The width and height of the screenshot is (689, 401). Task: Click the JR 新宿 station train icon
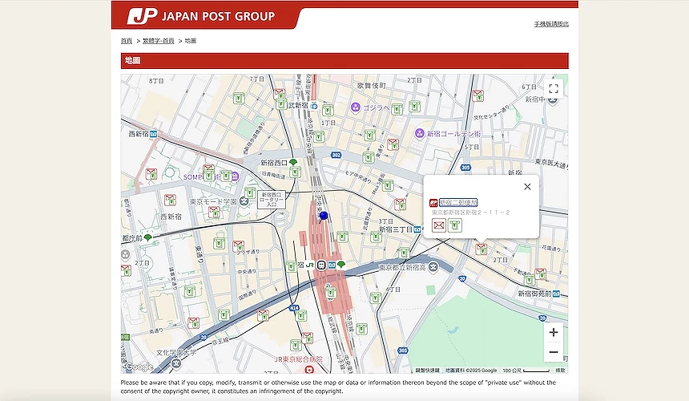point(321,265)
